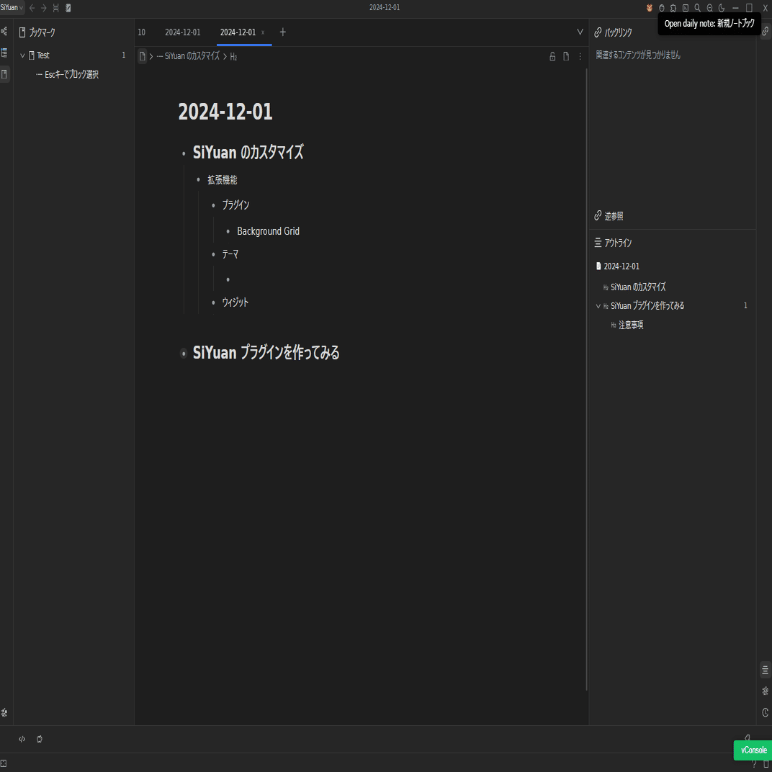Click heading 'SiYuan プラグインを作ってみる'

click(x=266, y=353)
